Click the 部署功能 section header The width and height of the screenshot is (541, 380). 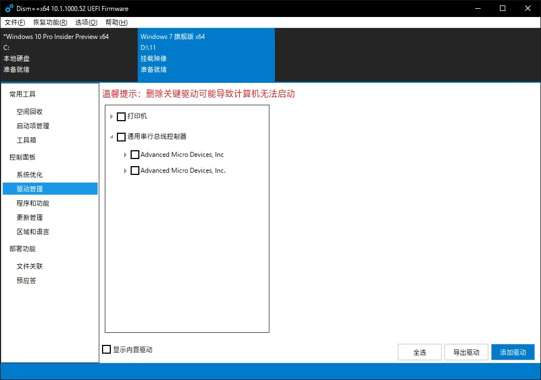click(22, 248)
